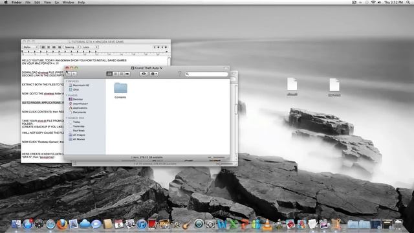Open Documents from Finder sidebar
The image size is (414, 233).
click(78, 112)
